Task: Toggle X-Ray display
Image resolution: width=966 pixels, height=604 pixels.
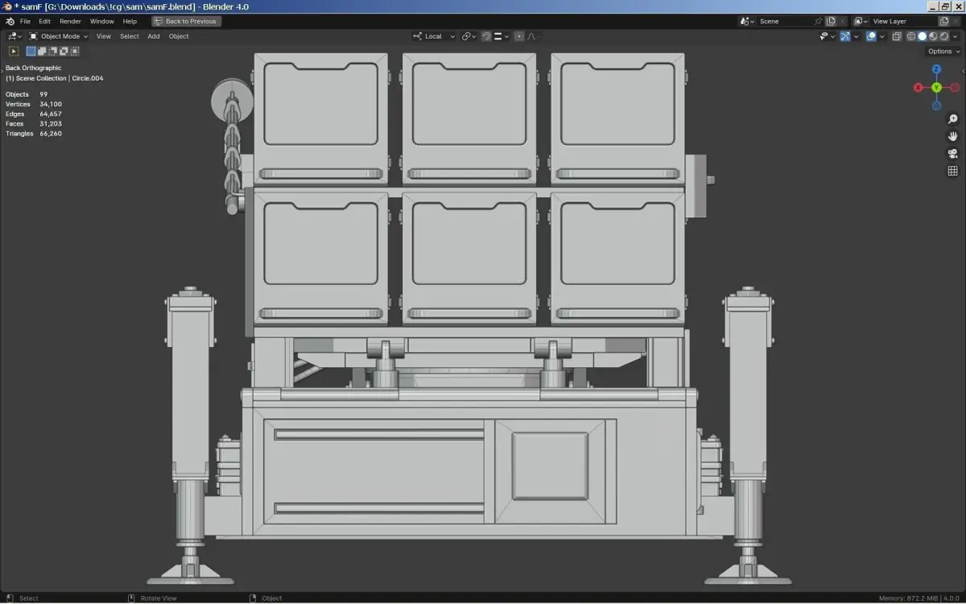Action: pos(897,36)
